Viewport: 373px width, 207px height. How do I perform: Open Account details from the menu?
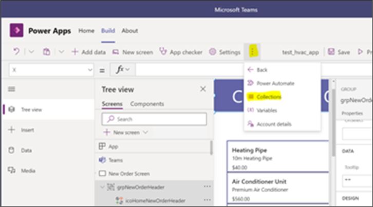[282, 124]
